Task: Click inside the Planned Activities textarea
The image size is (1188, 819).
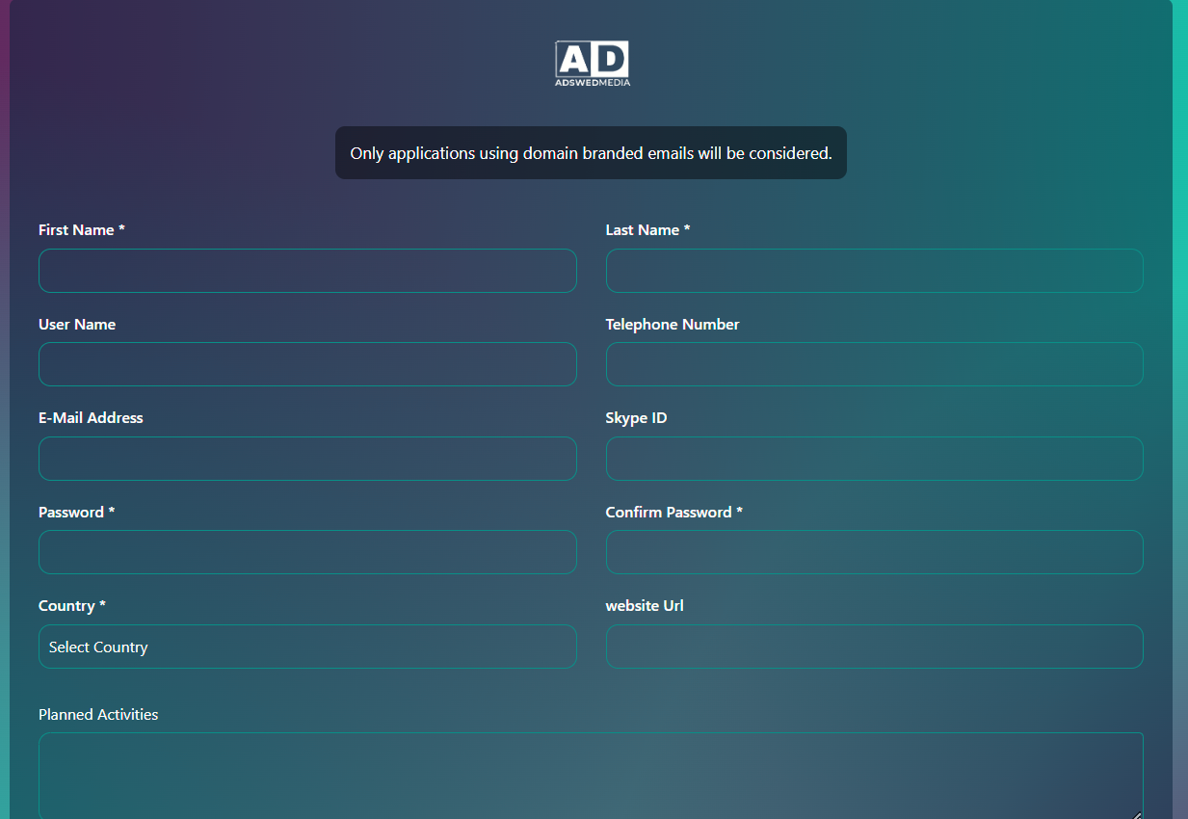Action: pyautogui.click(x=590, y=776)
